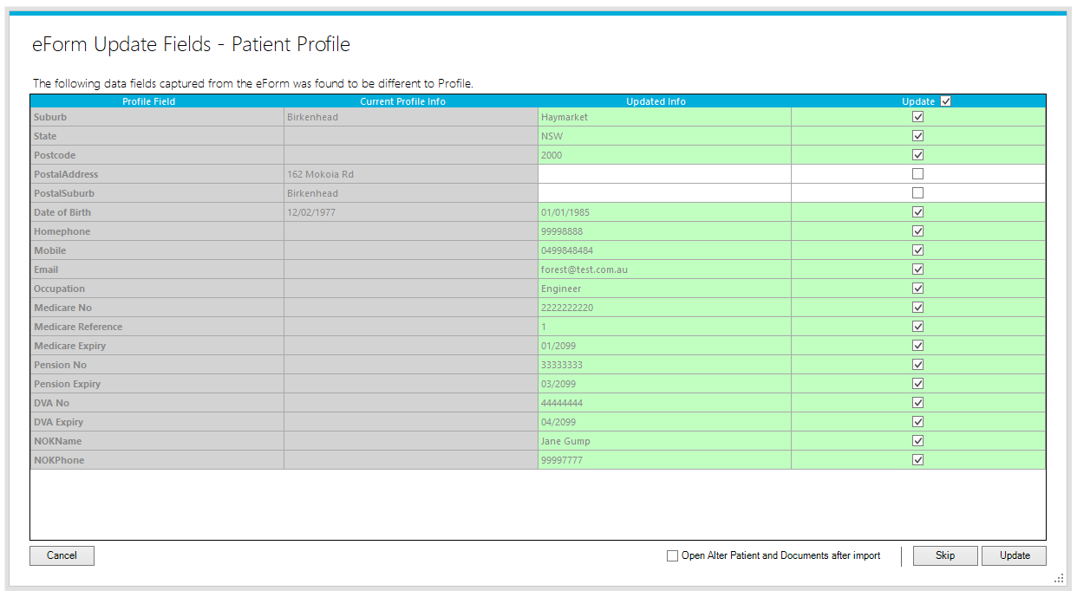Viewport: 1077px width, 597px height.
Task: Select the 44444444 DVA number cell
Action: pos(664,403)
